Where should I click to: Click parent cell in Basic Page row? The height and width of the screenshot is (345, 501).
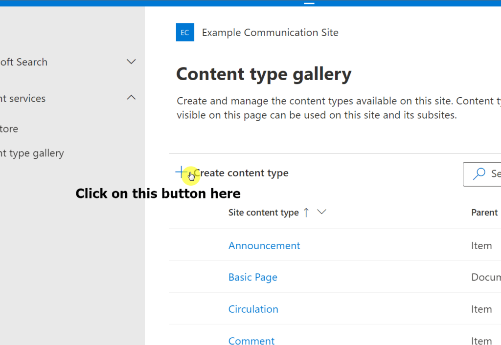(486, 277)
